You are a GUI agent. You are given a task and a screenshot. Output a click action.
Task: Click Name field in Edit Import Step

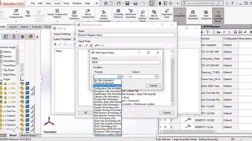coord(126,62)
